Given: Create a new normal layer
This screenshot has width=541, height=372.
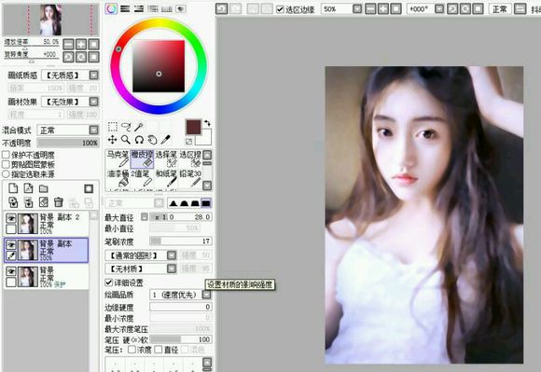Looking at the screenshot, I should [x=13, y=188].
